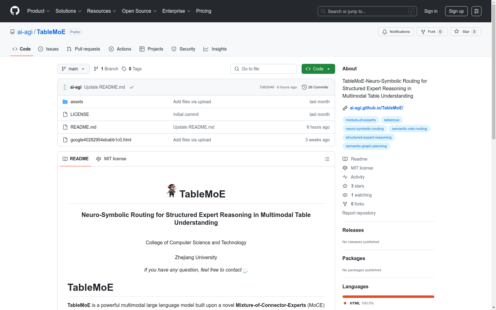Click the Go to file search field
This screenshot has height=310, width=496.
tap(263, 69)
